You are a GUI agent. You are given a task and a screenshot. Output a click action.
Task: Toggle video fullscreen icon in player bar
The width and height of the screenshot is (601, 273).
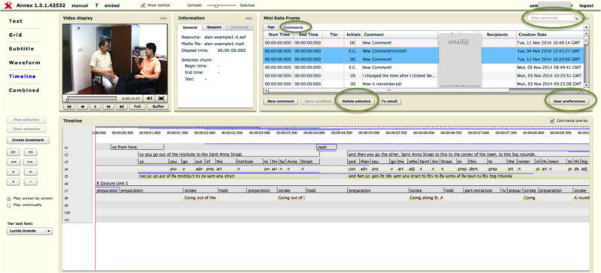click(x=162, y=99)
